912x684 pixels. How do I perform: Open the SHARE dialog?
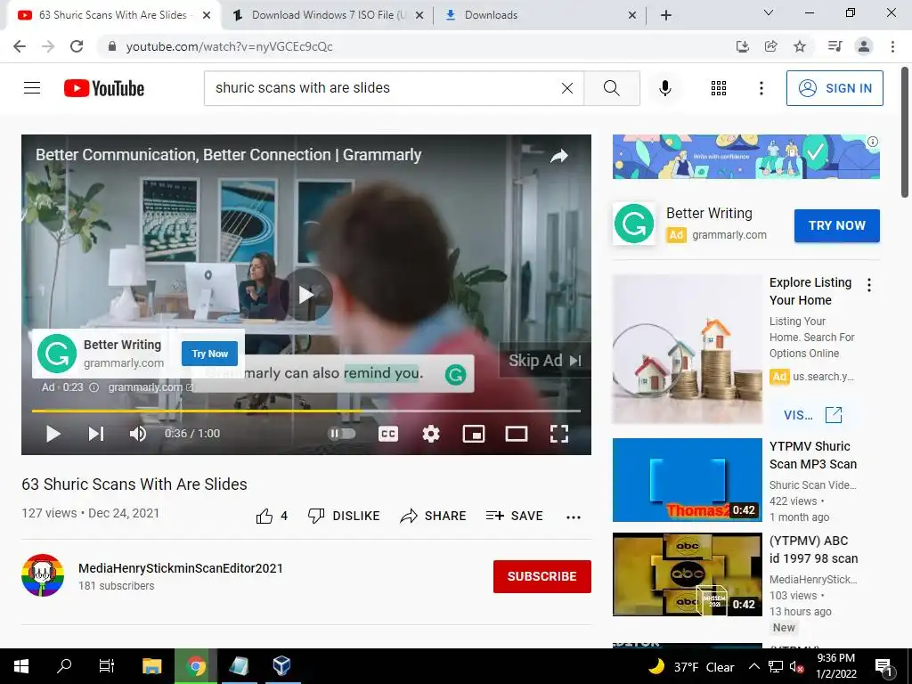point(434,516)
